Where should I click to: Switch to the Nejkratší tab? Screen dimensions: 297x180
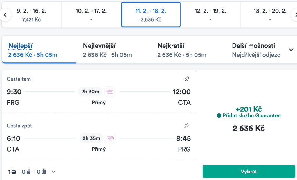pos(182,50)
